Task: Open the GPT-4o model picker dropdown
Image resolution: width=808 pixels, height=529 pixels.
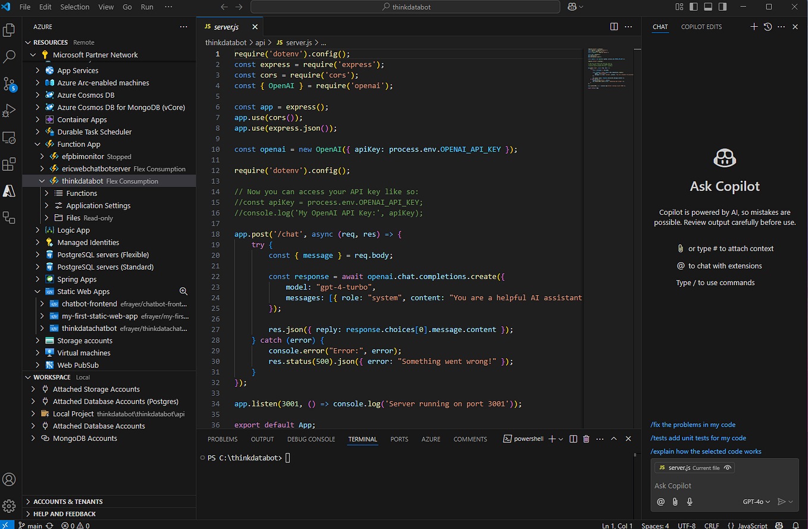Action: click(x=756, y=502)
